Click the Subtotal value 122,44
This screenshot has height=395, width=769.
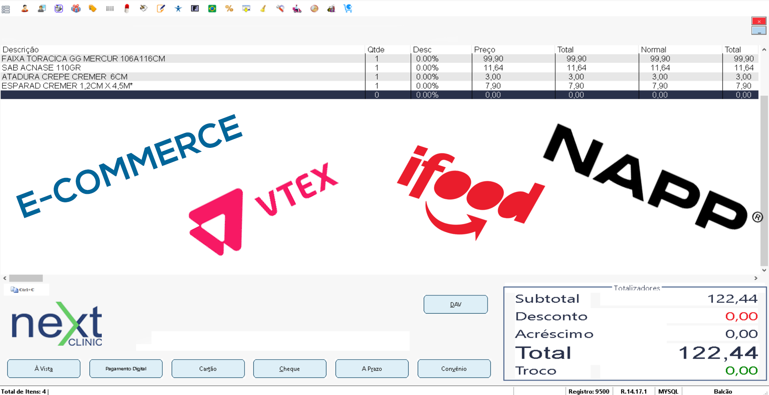pyautogui.click(x=733, y=299)
